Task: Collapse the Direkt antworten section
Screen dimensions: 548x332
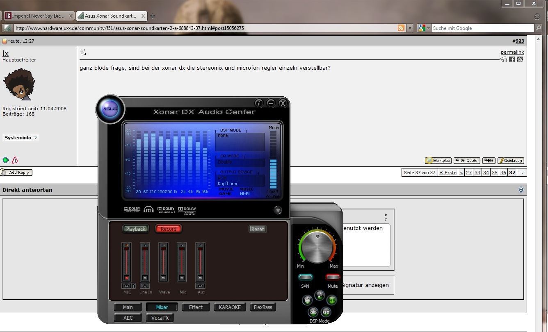Action: pos(521,190)
